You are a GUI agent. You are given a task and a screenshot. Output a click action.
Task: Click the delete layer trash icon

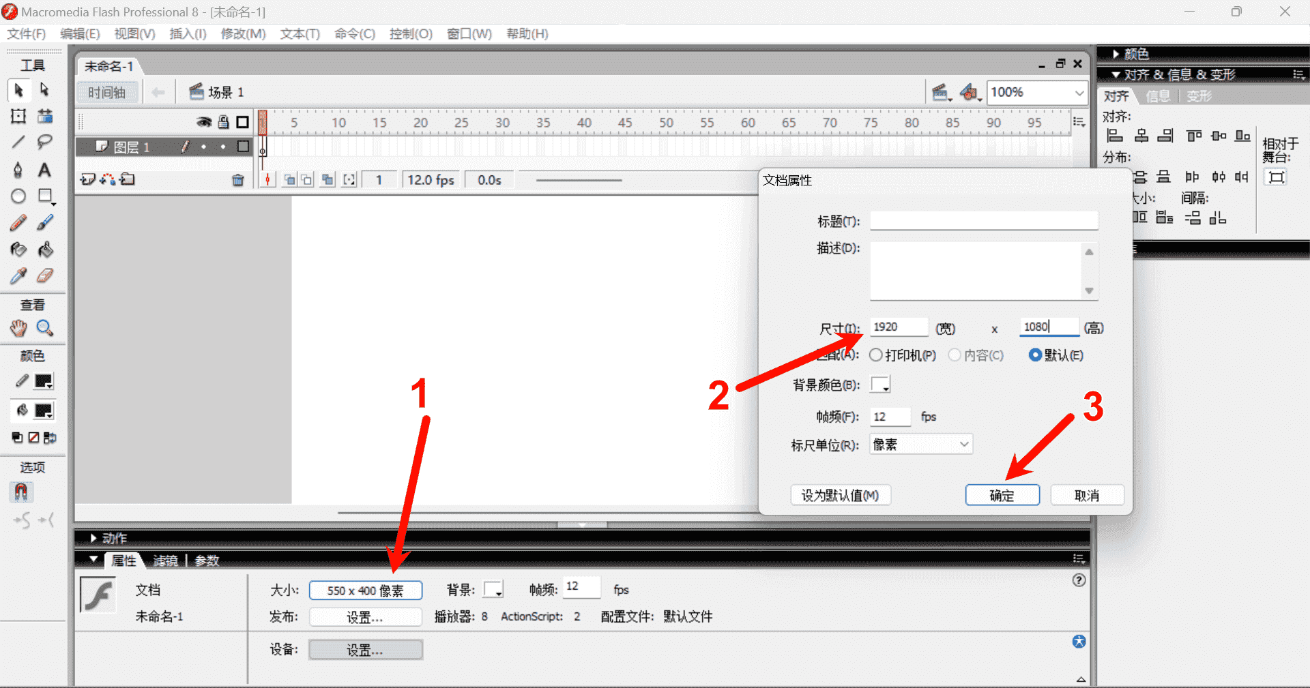237,180
